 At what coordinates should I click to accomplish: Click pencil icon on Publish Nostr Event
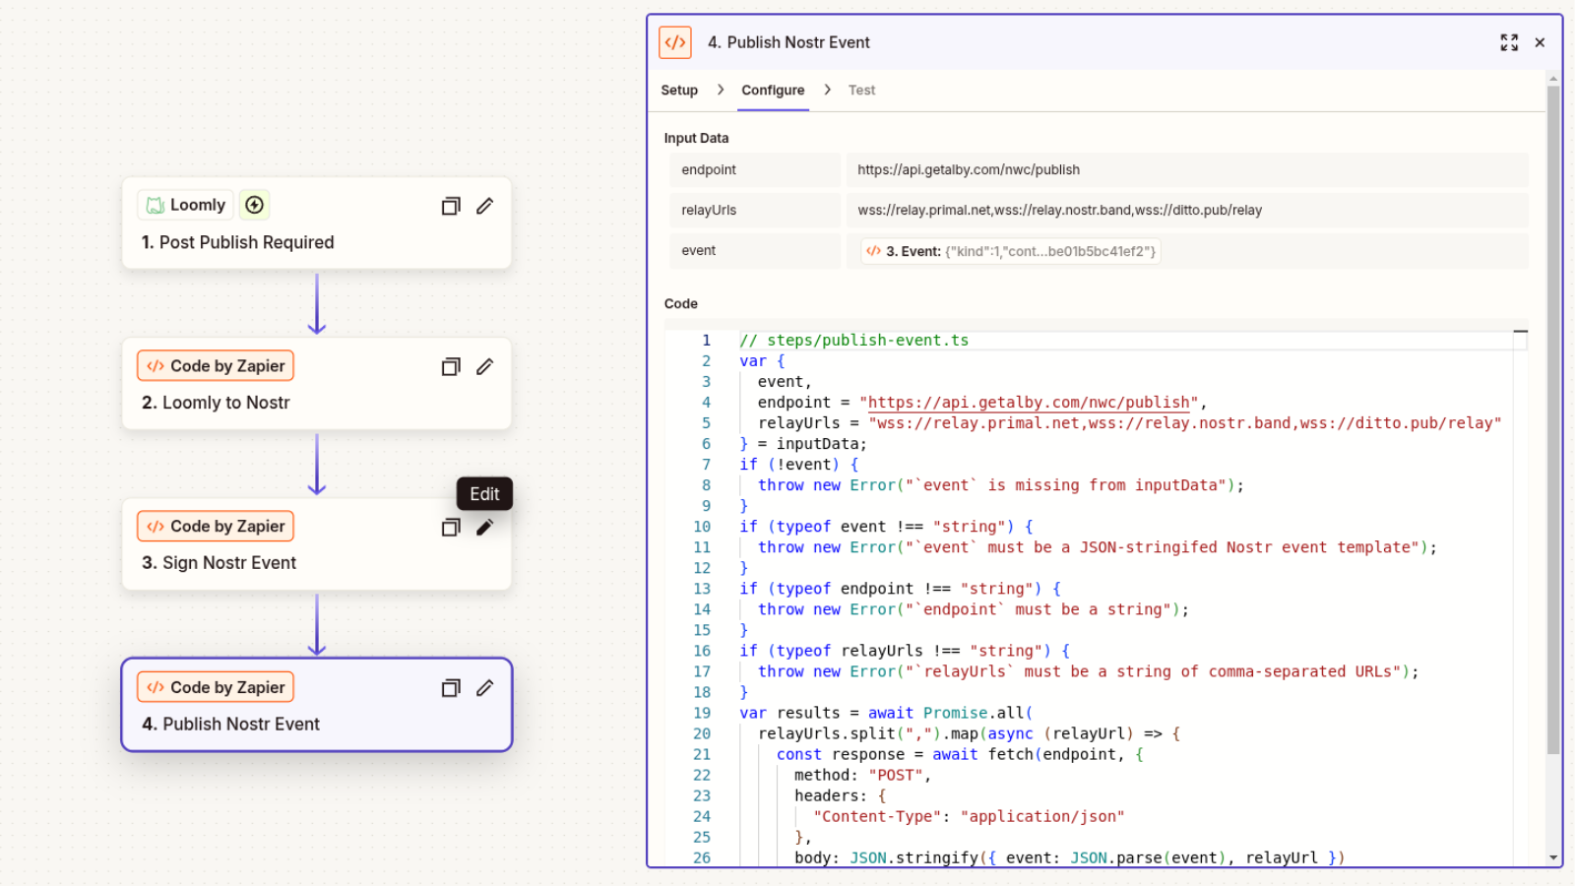pyautogui.click(x=484, y=688)
